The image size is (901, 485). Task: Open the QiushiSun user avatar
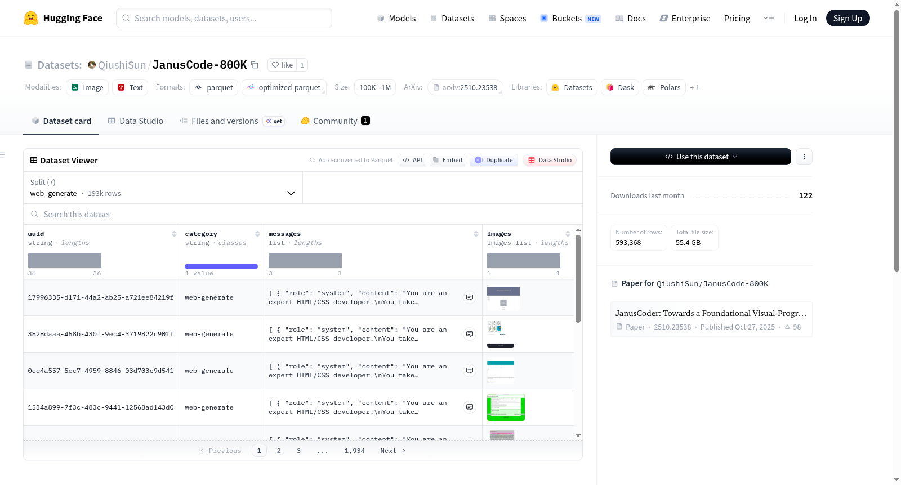92,65
